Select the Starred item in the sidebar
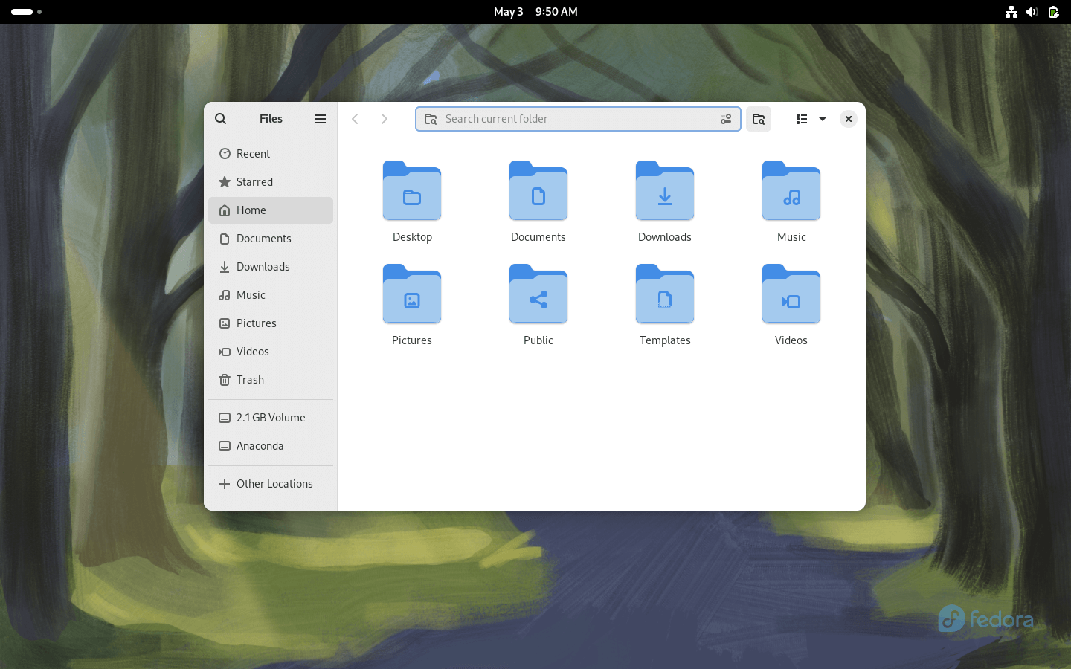This screenshot has height=669, width=1071. coord(254,181)
